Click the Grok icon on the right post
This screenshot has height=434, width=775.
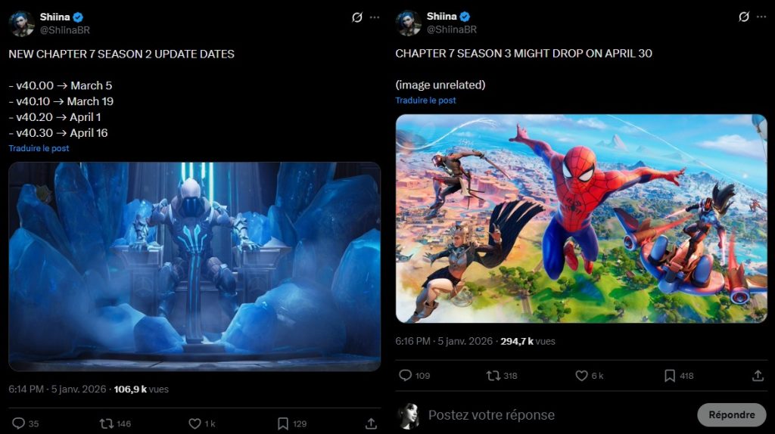743,17
